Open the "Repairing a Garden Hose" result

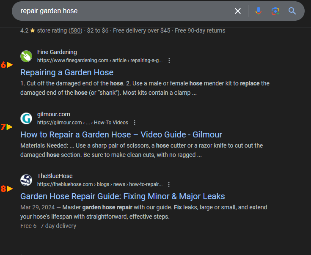coord(67,72)
